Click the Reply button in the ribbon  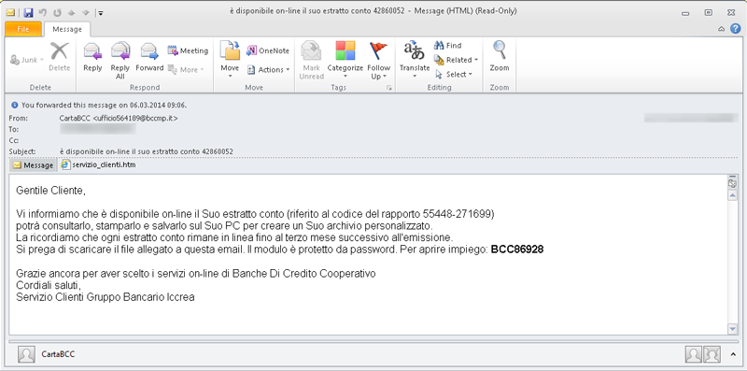(92, 57)
